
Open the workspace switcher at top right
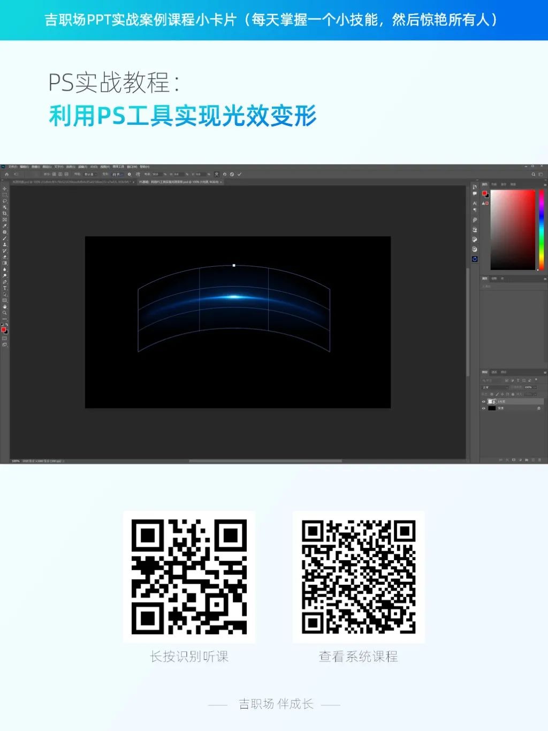(541, 174)
